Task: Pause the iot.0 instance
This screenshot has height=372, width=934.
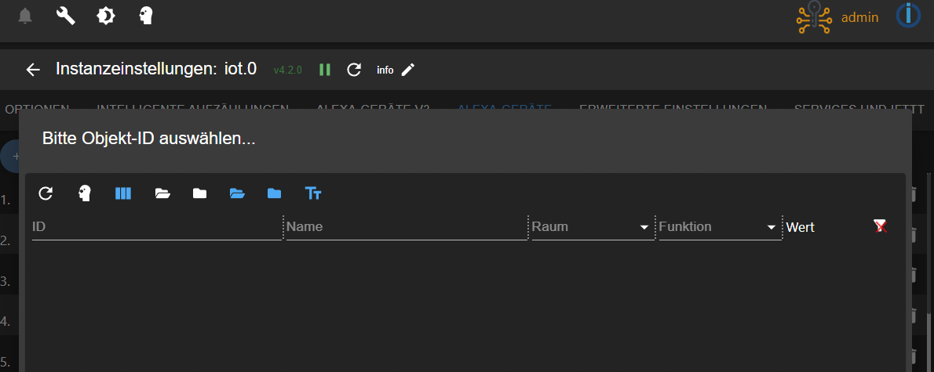Action: [325, 70]
